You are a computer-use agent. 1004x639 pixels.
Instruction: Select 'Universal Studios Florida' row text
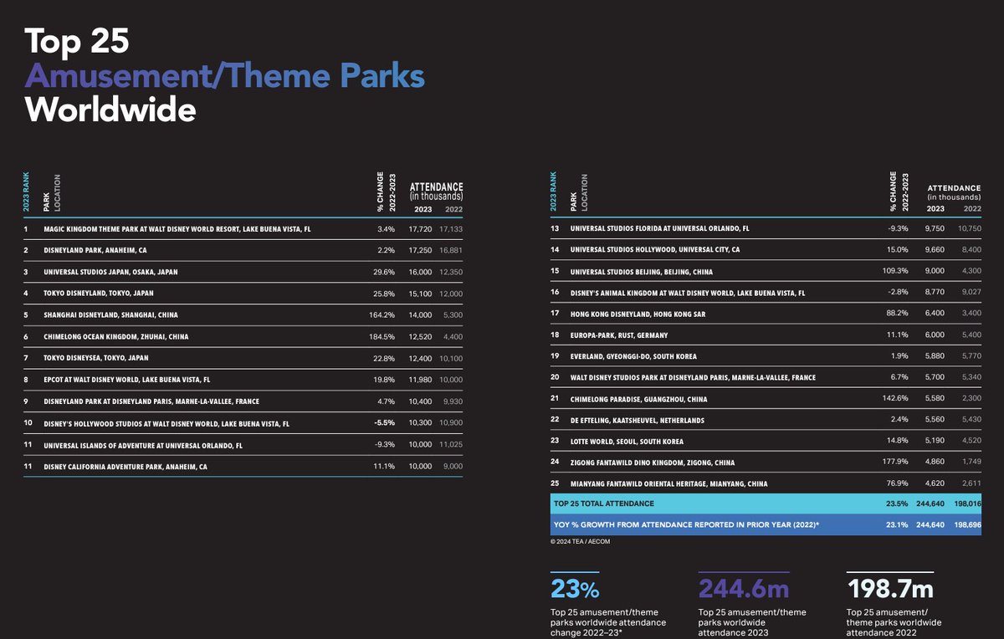point(659,228)
